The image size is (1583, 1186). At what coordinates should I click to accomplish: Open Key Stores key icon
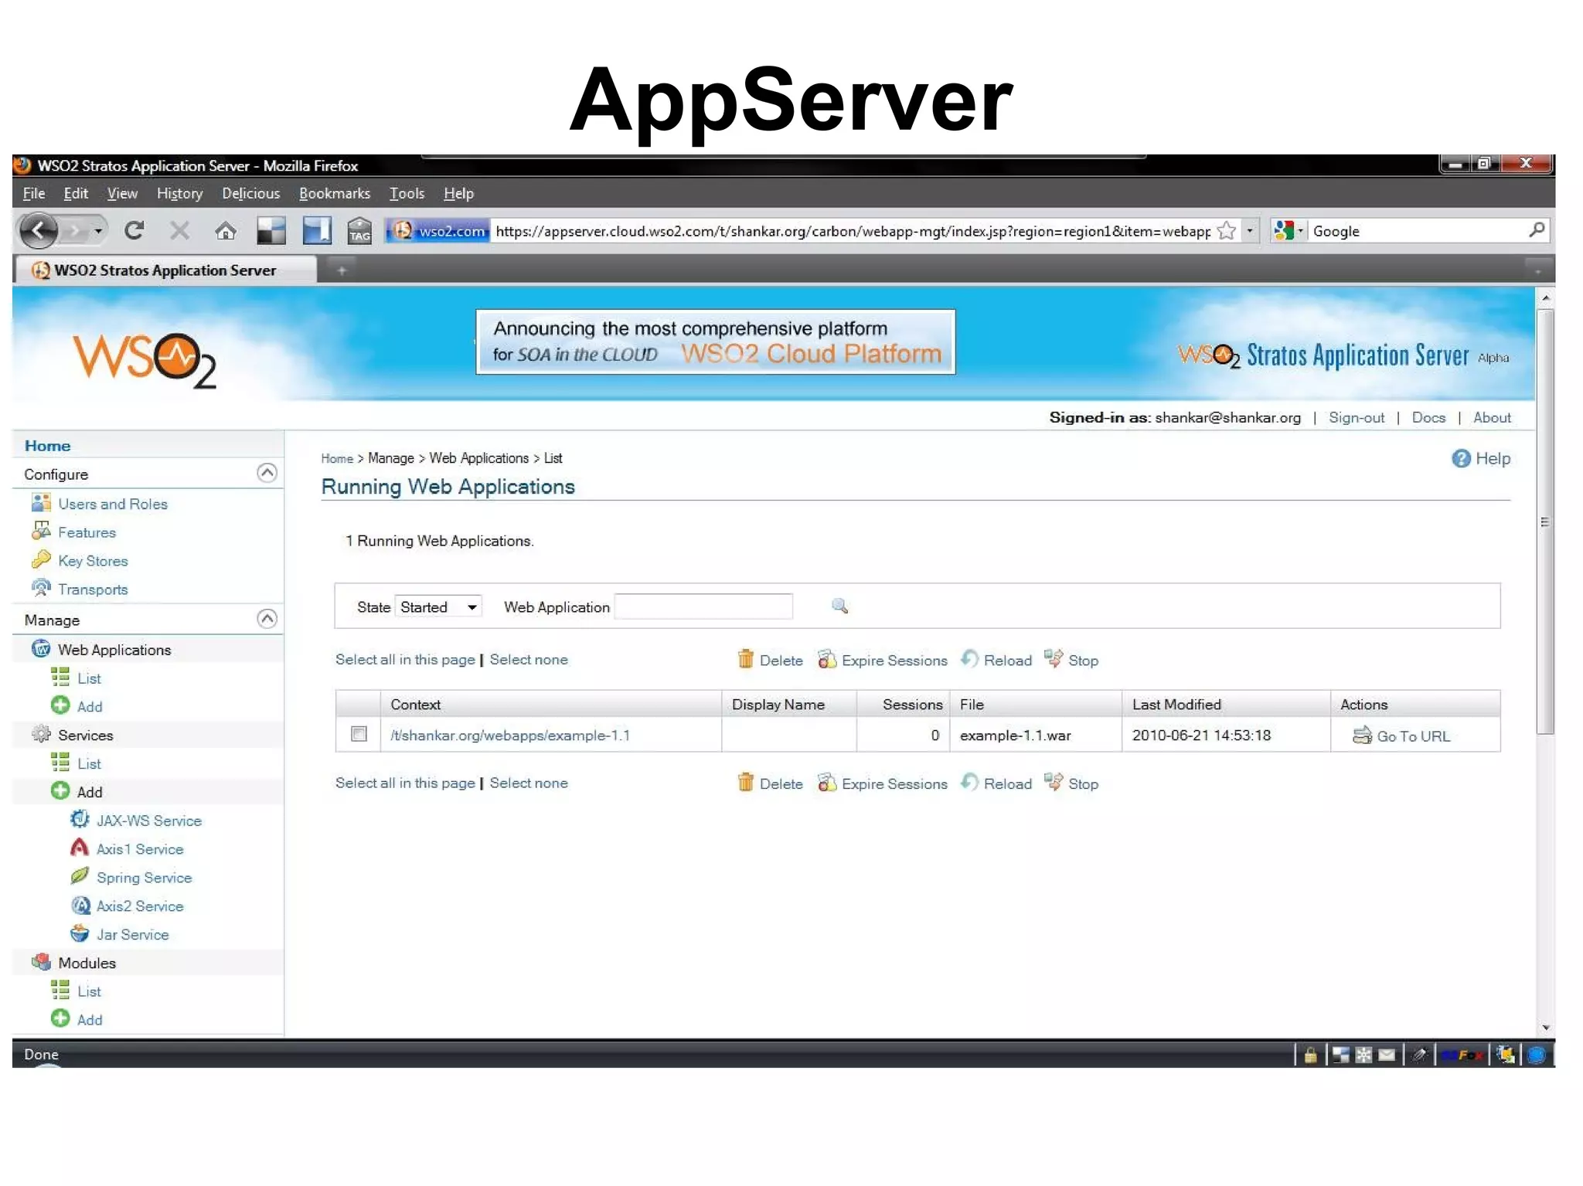point(41,560)
